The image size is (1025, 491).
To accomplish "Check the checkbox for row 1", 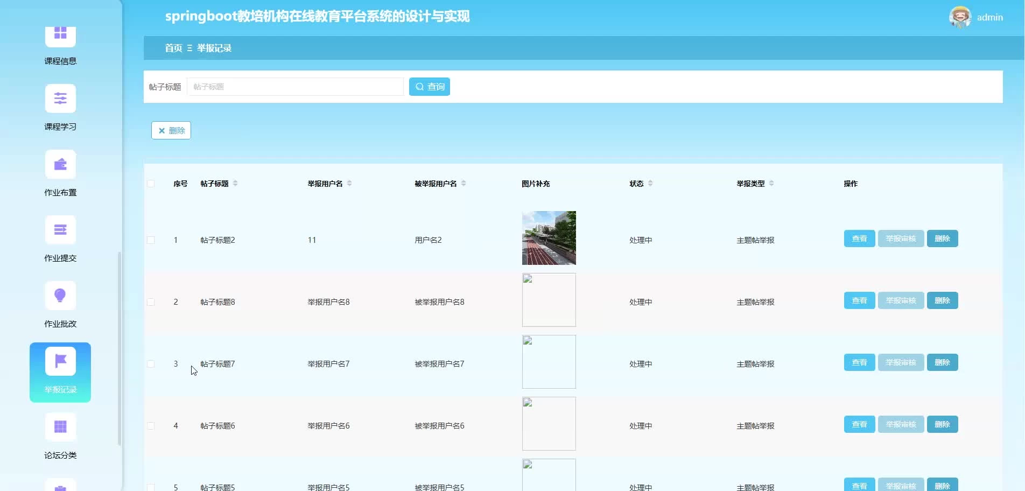I will tap(151, 240).
